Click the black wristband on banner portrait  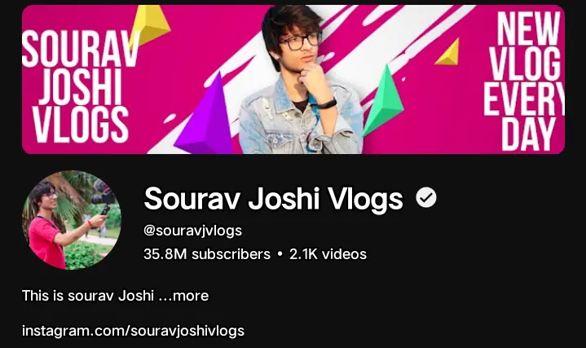click(x=326, y=104)
